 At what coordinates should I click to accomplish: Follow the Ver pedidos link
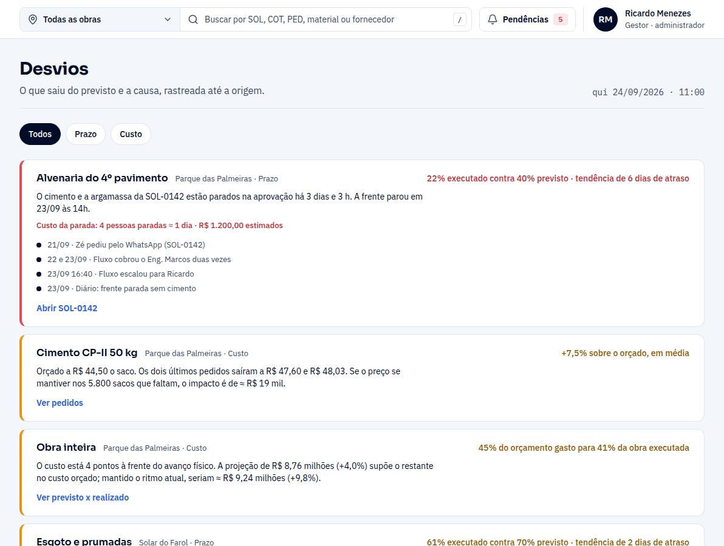[60, 403]
